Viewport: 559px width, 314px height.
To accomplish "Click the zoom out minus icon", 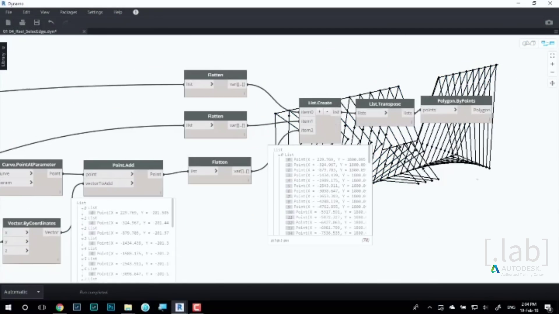I will pos(552,72).
